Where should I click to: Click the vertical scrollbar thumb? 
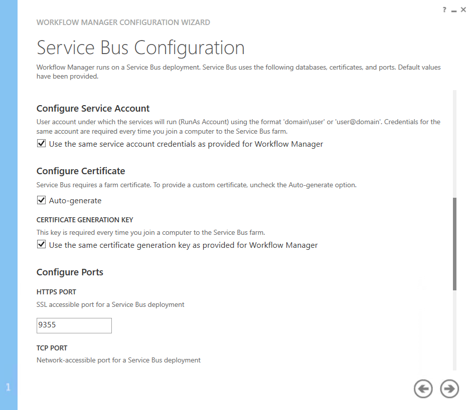(x=454, y=244)
